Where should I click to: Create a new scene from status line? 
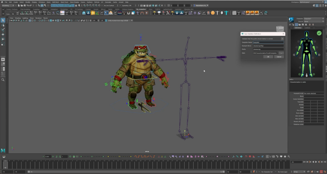point(19,6)
